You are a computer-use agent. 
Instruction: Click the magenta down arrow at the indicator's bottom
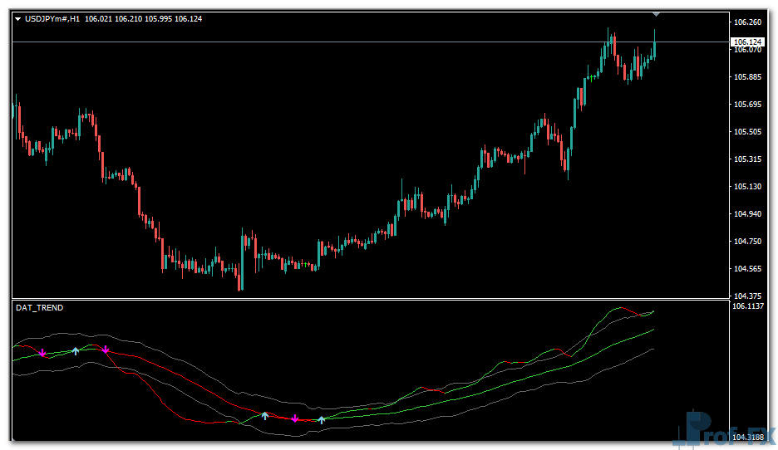(294, 418)
